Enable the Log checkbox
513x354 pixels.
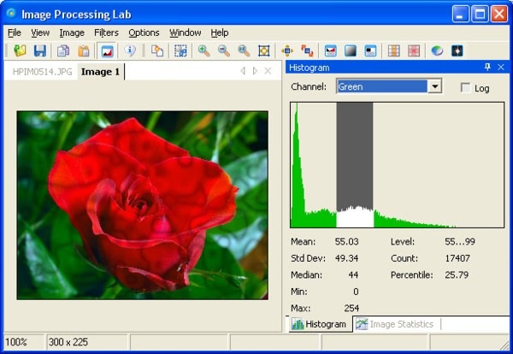click(x=465, y=88)
